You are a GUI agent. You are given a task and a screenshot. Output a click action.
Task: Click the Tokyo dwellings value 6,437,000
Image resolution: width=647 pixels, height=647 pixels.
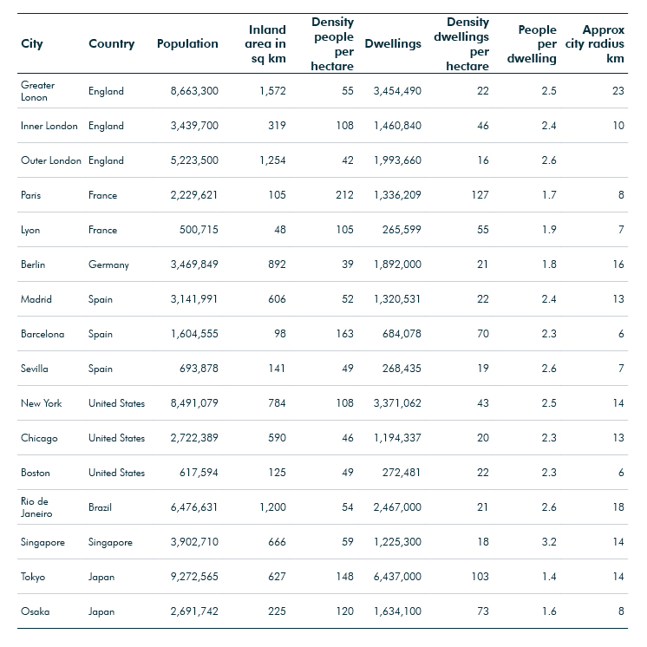[397, 577]
